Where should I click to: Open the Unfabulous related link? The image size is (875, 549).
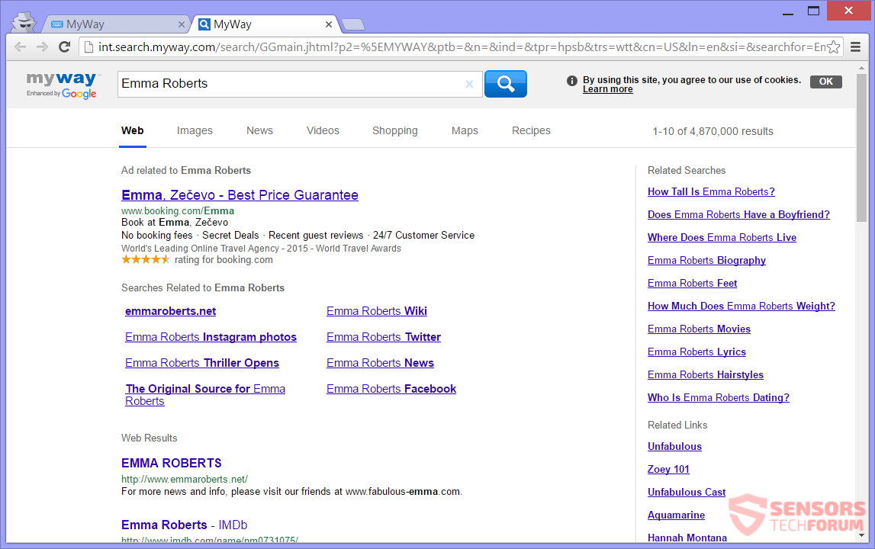point(674,446)
